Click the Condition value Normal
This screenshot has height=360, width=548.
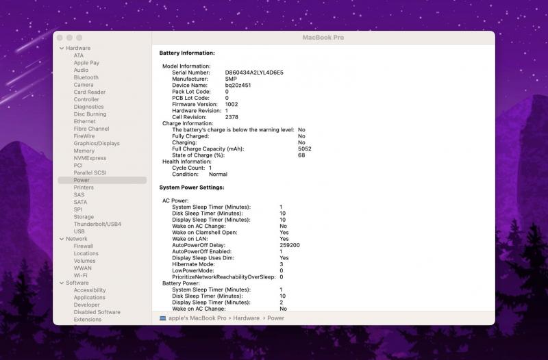(x=218, y=175)
